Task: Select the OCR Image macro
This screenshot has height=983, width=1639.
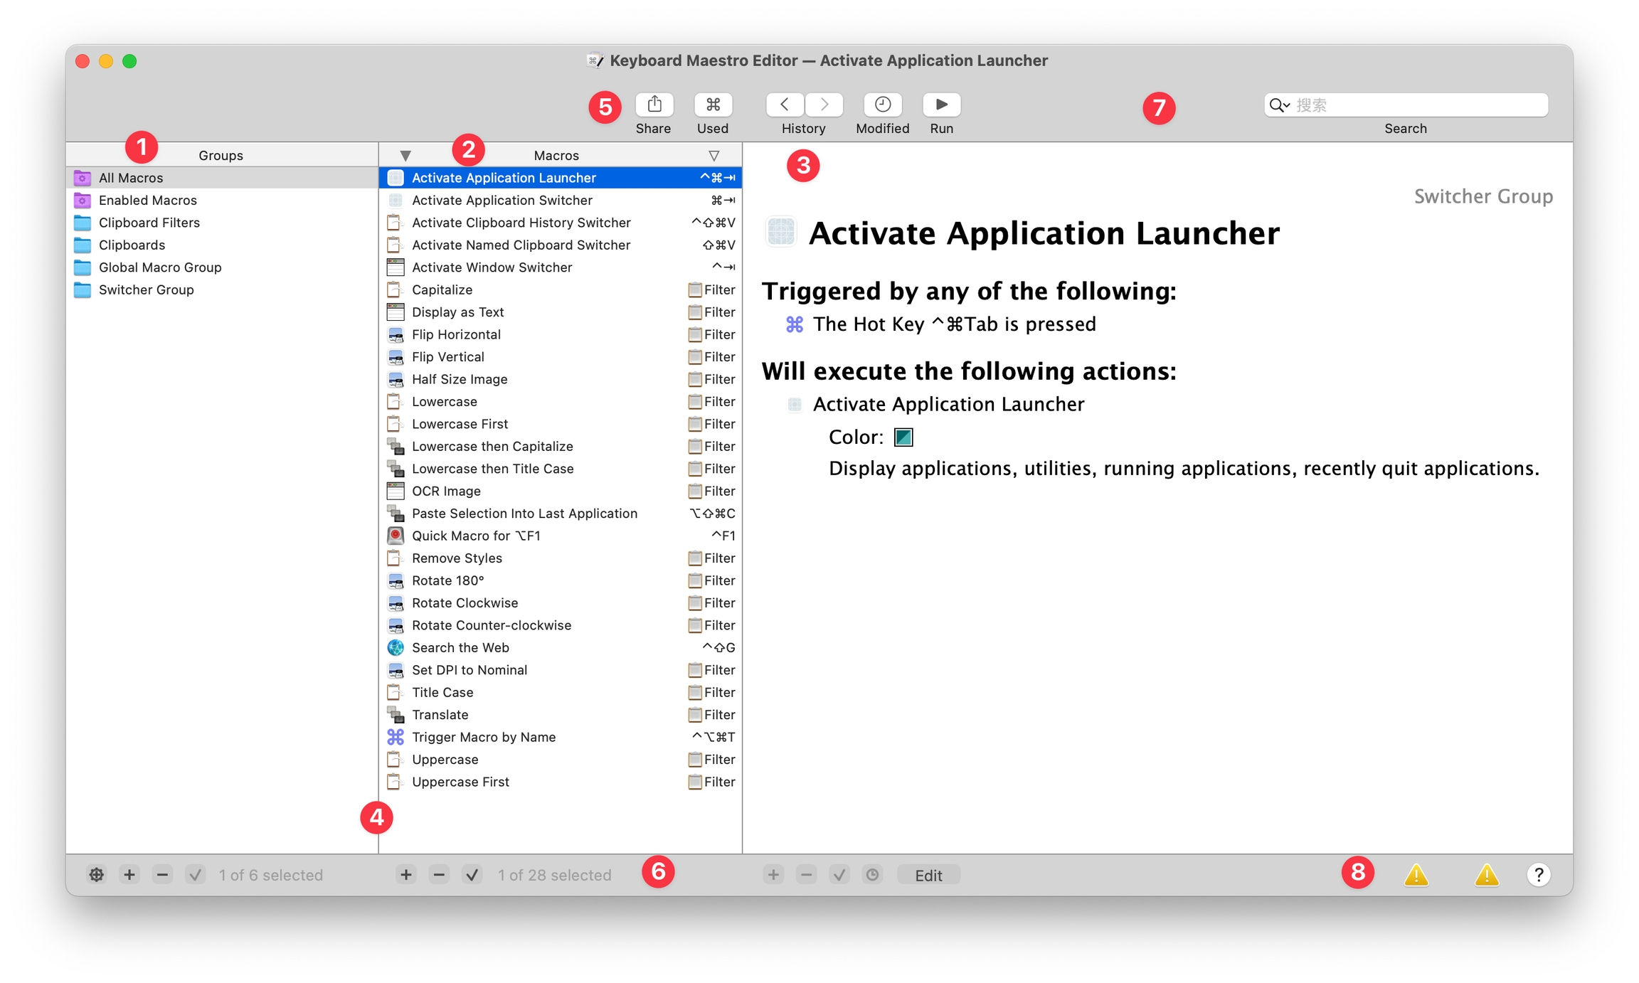Action: pyautogui.click(x=561, y=491)
